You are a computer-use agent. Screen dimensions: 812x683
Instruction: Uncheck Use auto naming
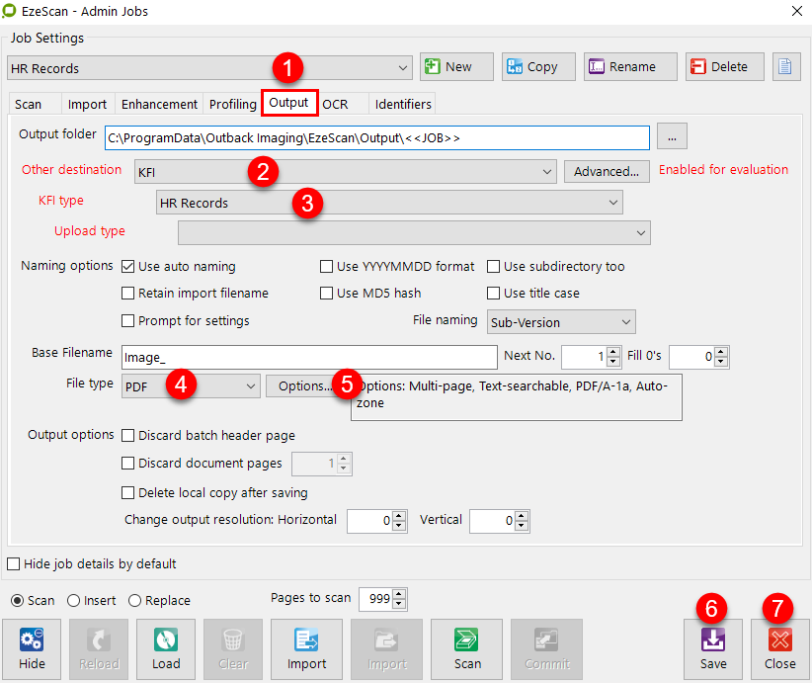tap(128, 267)
